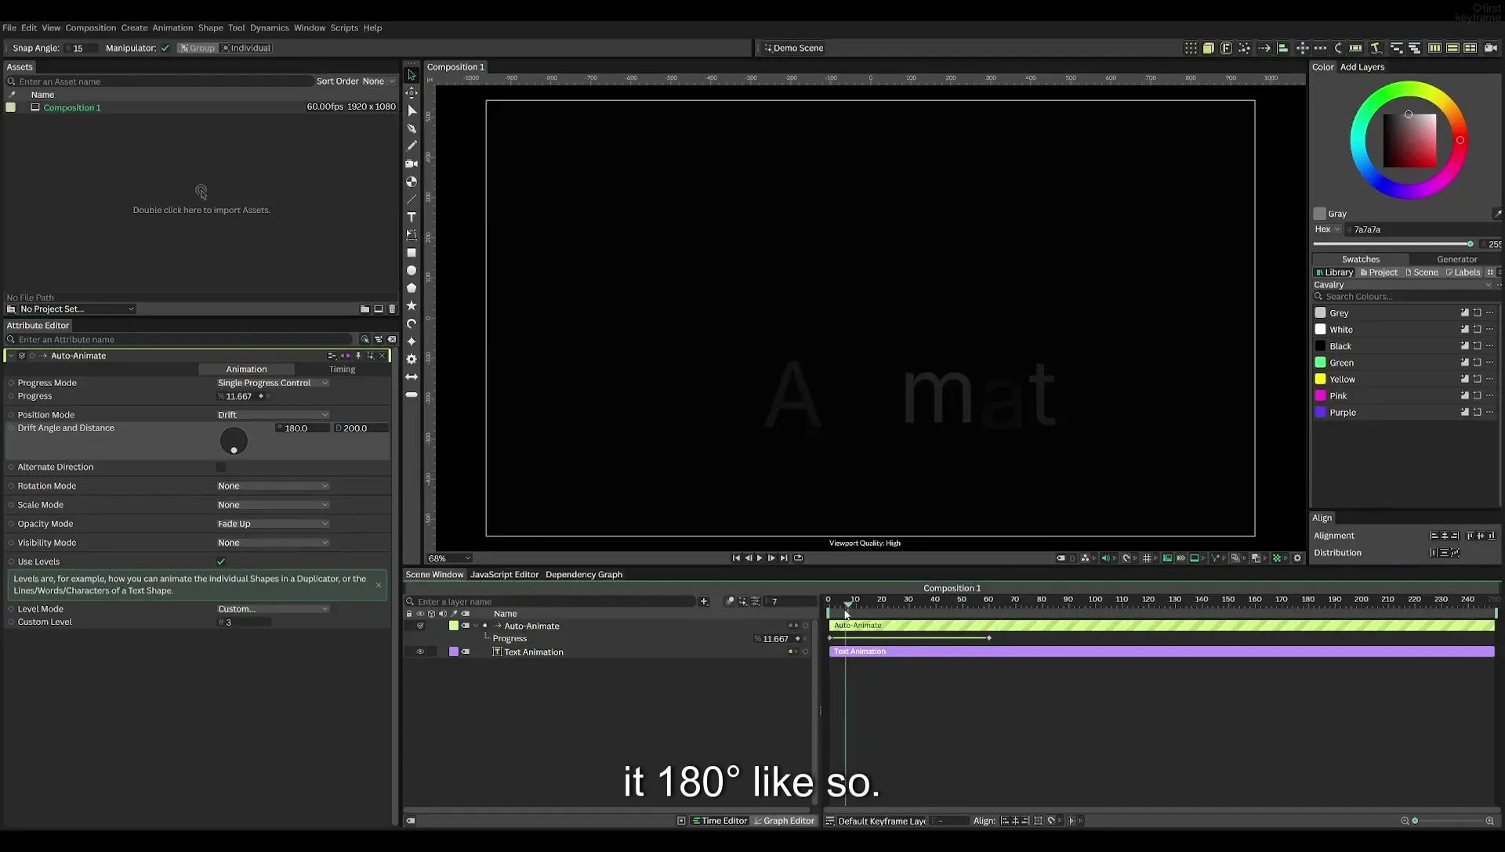Toggle the Use Levels checkbox
The image size is (1505, 852).
point(221,561)
